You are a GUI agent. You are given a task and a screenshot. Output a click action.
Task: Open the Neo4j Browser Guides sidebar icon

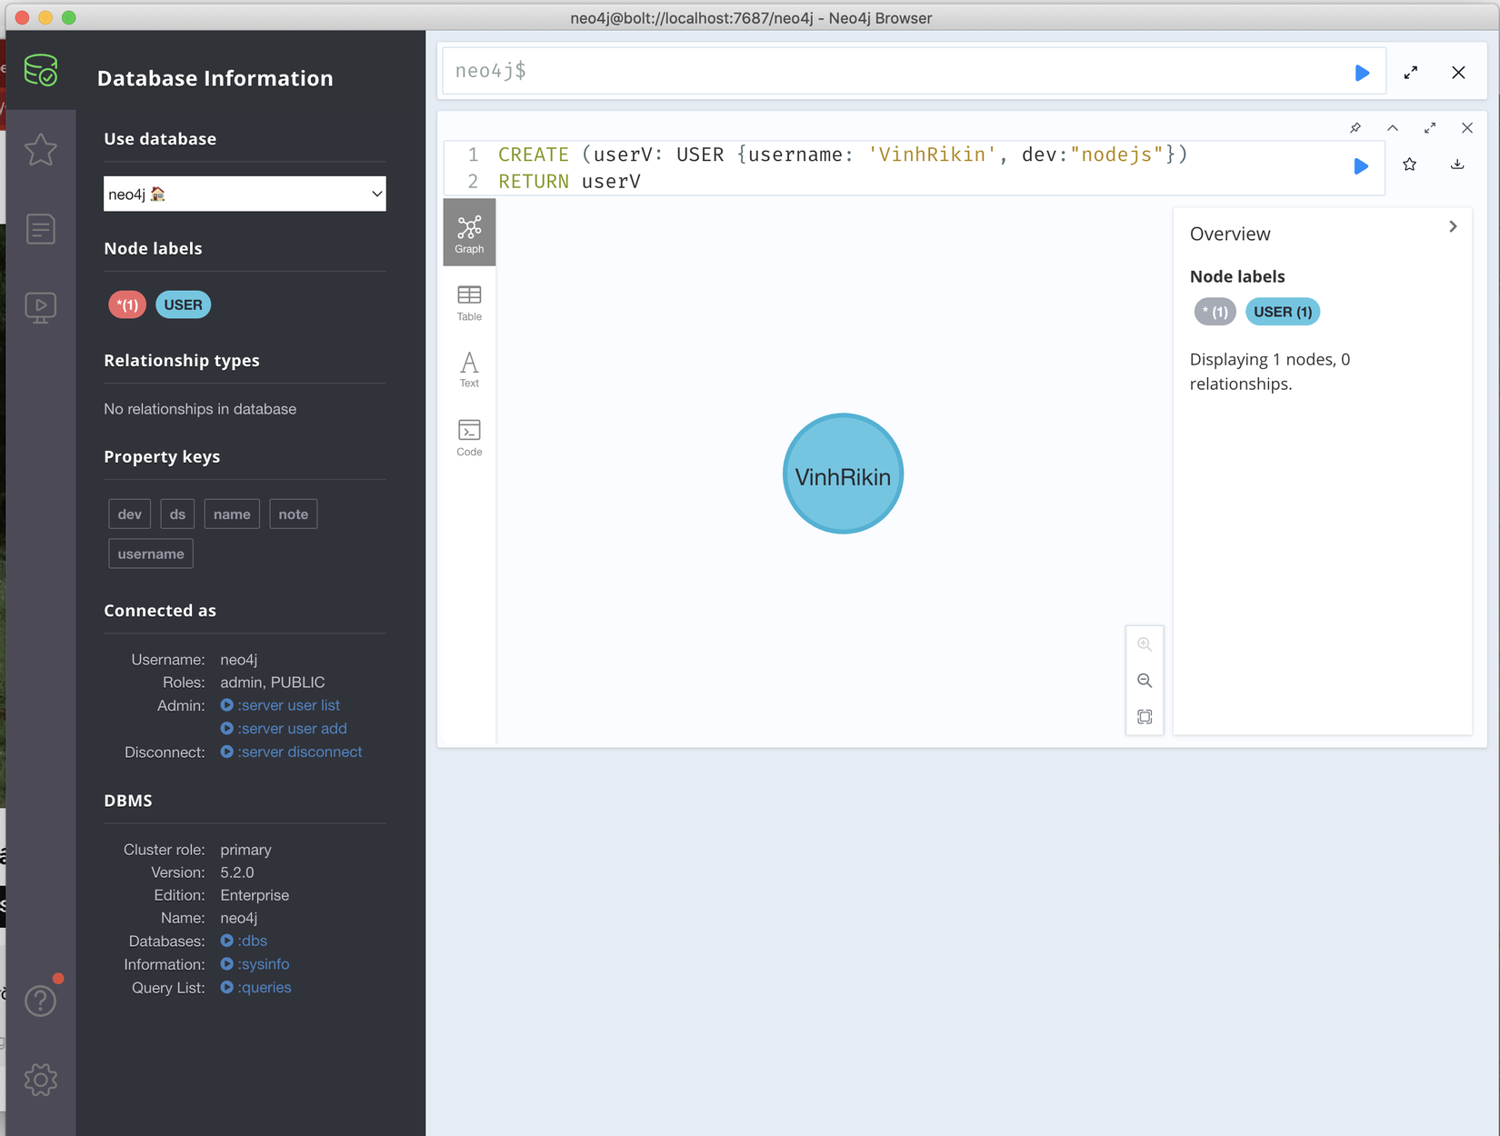click(41, 307)
